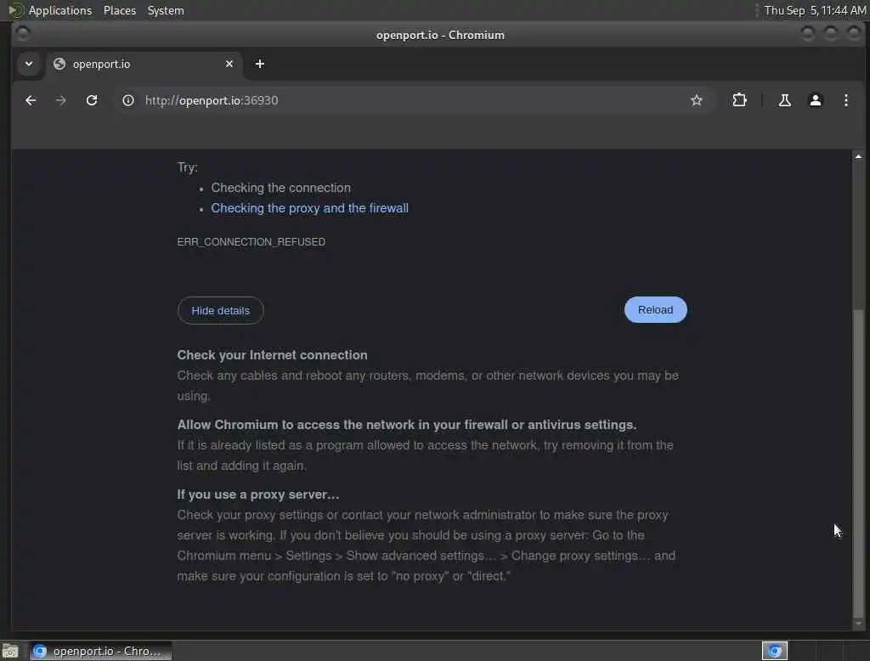This screenshot has height=661, width=870.
Task: Open the Chromium three-dot menu
Action: pyautogui.click(x=845, y=100)
